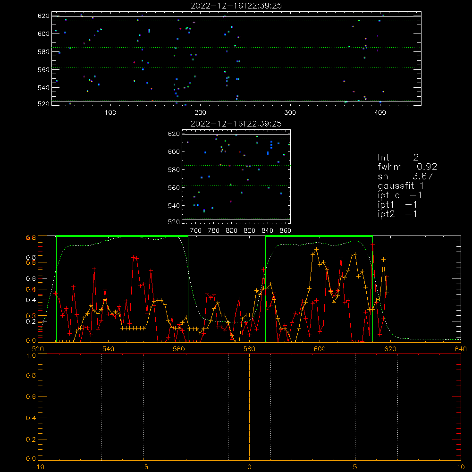Click x-axis label "100" on the wide scatter panel

tap(110, 113)
